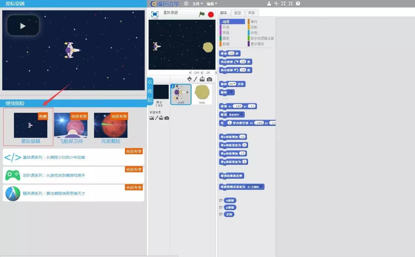Open the 声音 tab next to 造型
The image size is (415, 257).
(x=252, y=13)
